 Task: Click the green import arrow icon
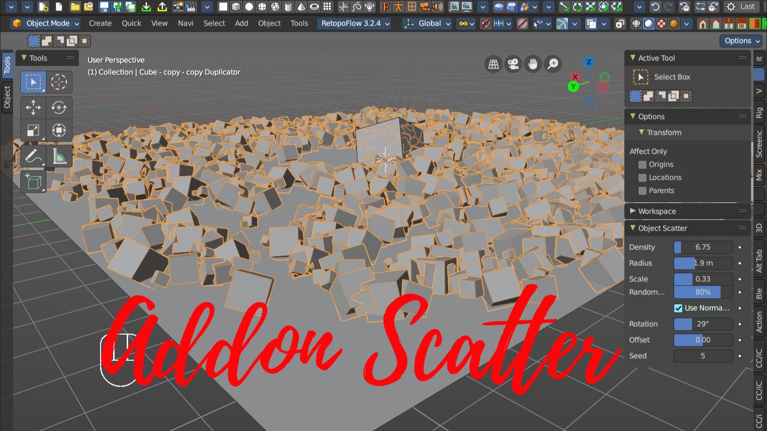pyautogui.click(x=146, y=7)
